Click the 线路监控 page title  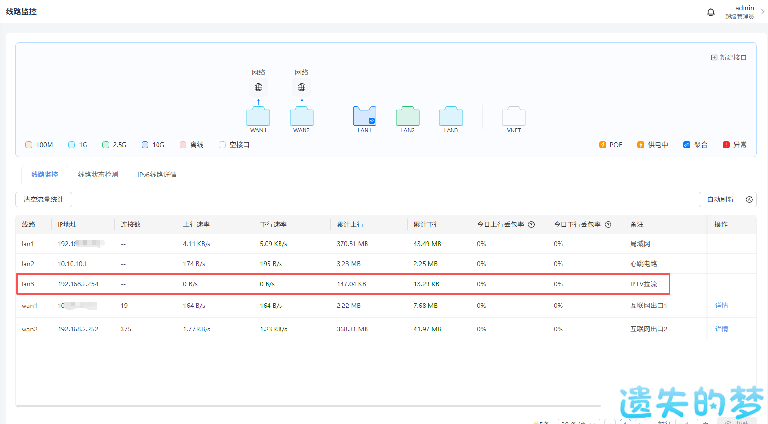(21, 12)
